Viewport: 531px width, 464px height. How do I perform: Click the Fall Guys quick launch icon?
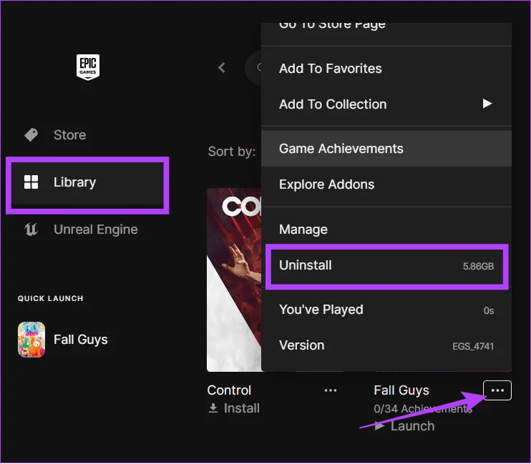(31, 340)
